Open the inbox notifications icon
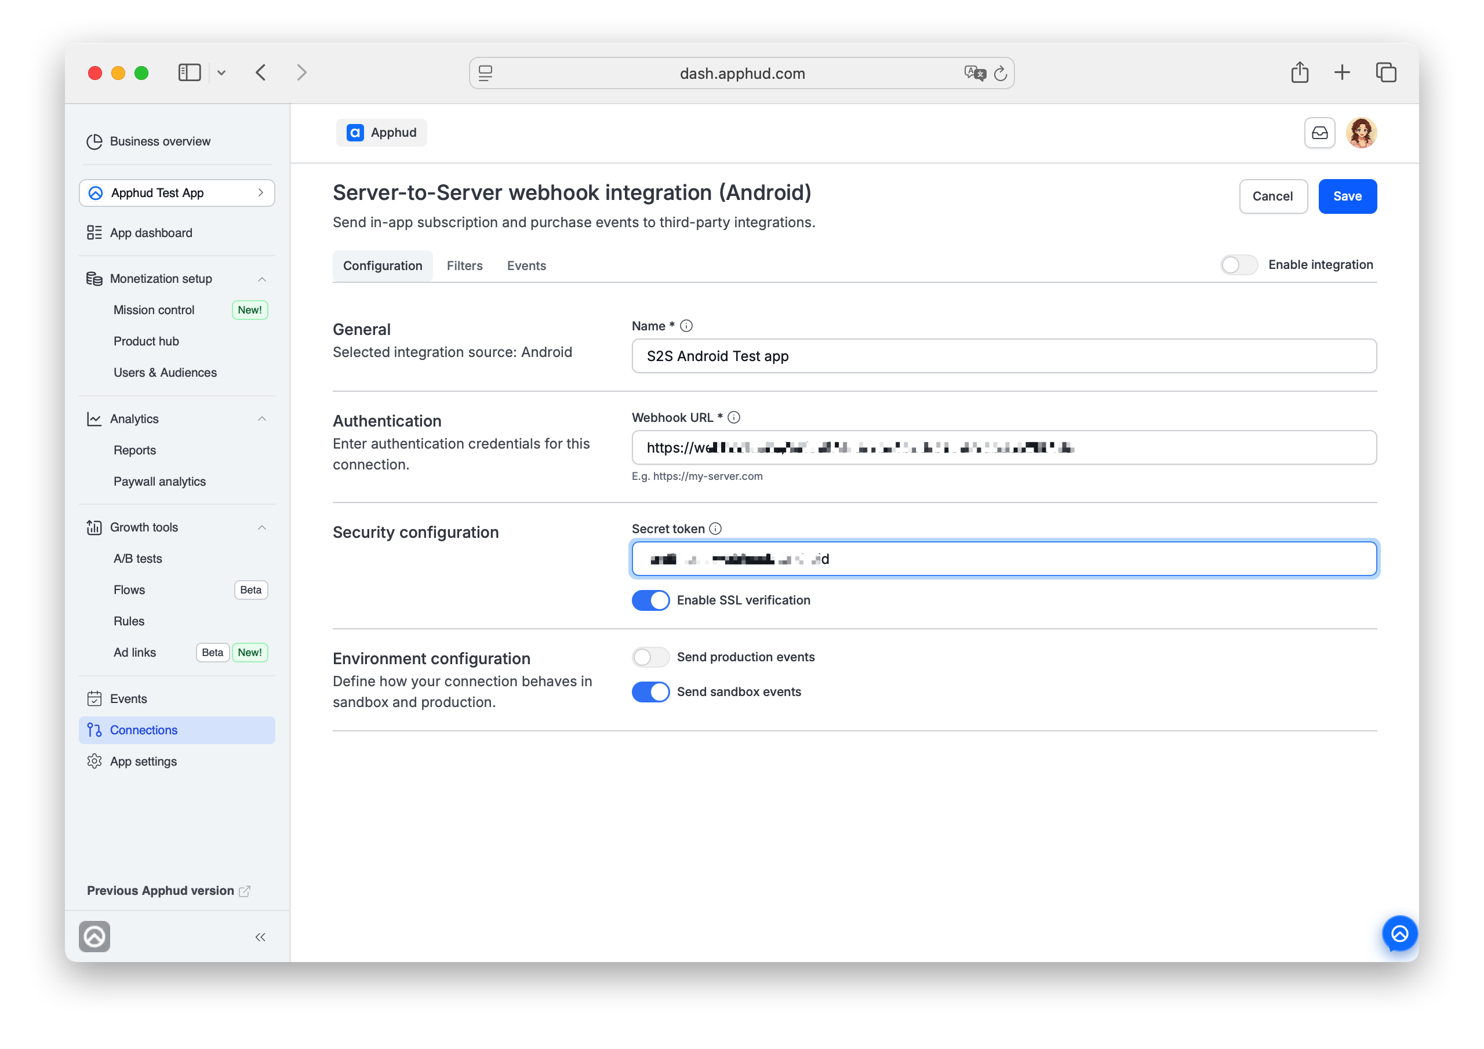This screenshot has width=1484, height=1049. point(1319,133)
